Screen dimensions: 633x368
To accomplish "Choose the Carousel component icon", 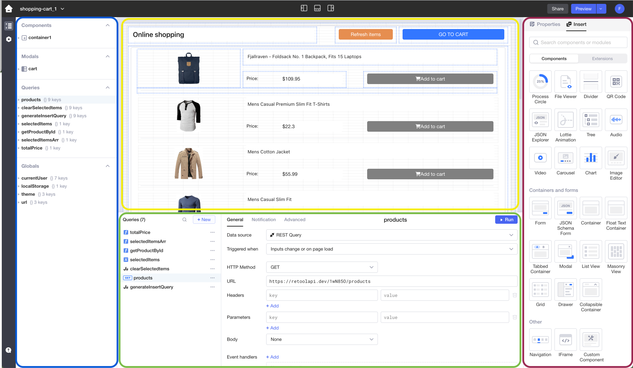I will pos(565,158).
